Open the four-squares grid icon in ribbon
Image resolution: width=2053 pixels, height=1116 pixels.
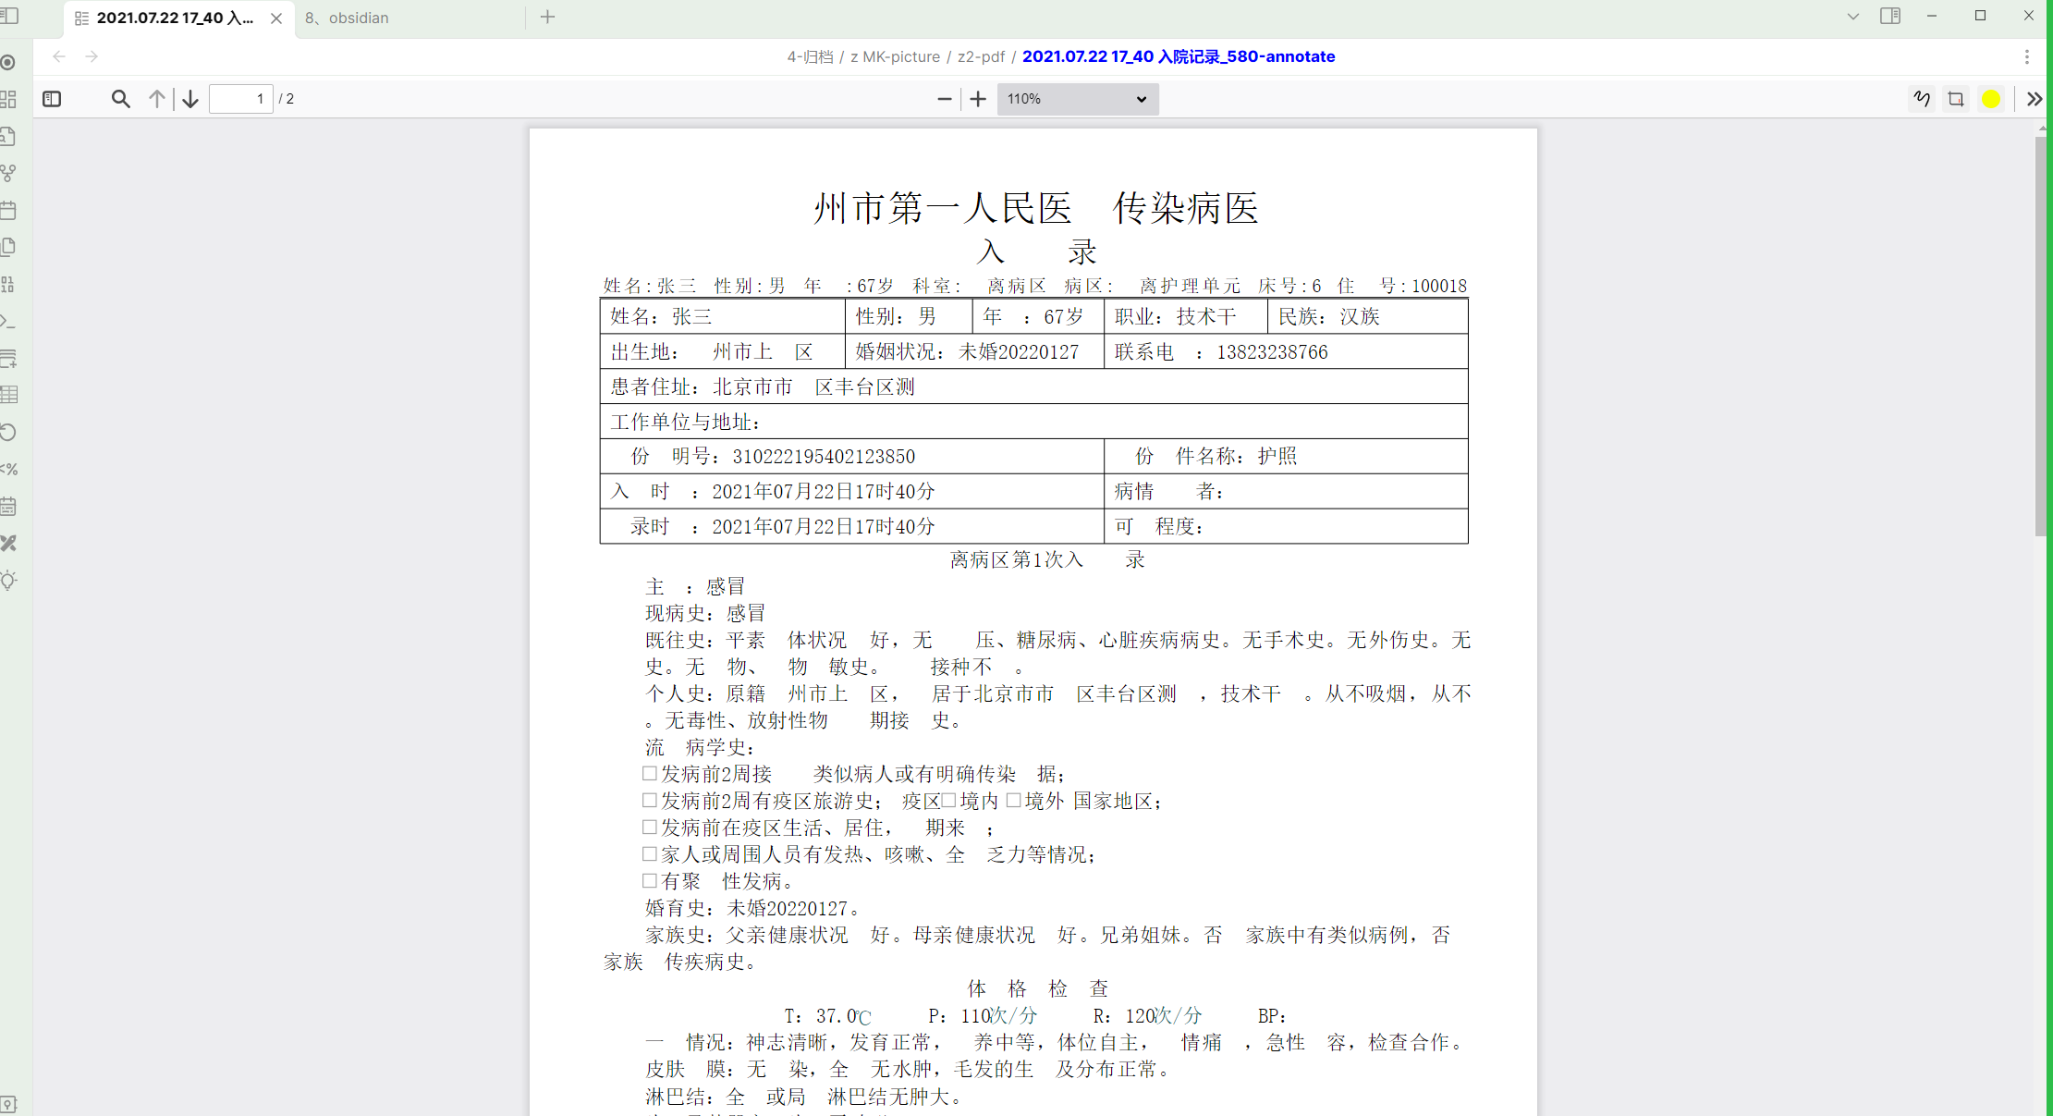8,99
